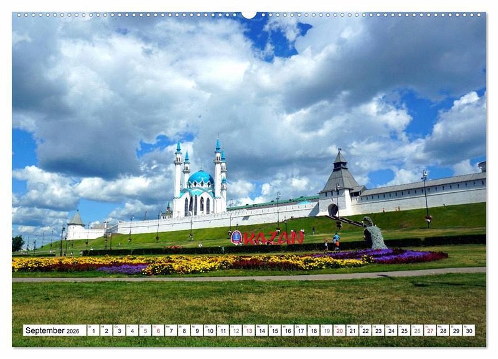Select red day 13 in the calendar strip
Image resolution: width=498 pixels, height=359 pixels.
pos(249,330)
